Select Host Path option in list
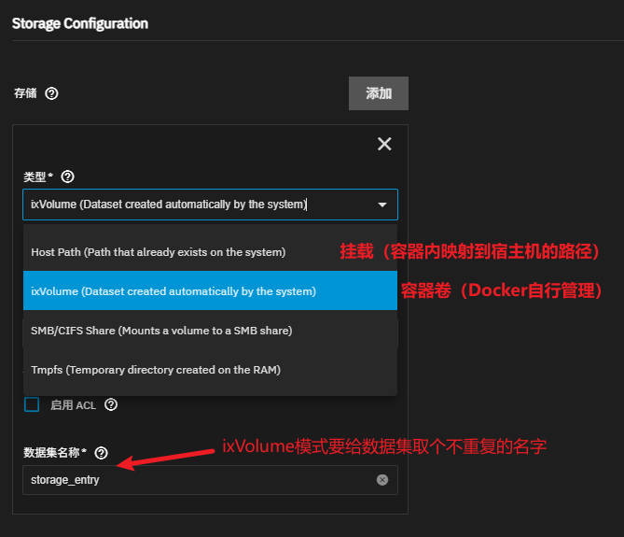This screenshot has width=624, height=537. (x=158, y=252)
